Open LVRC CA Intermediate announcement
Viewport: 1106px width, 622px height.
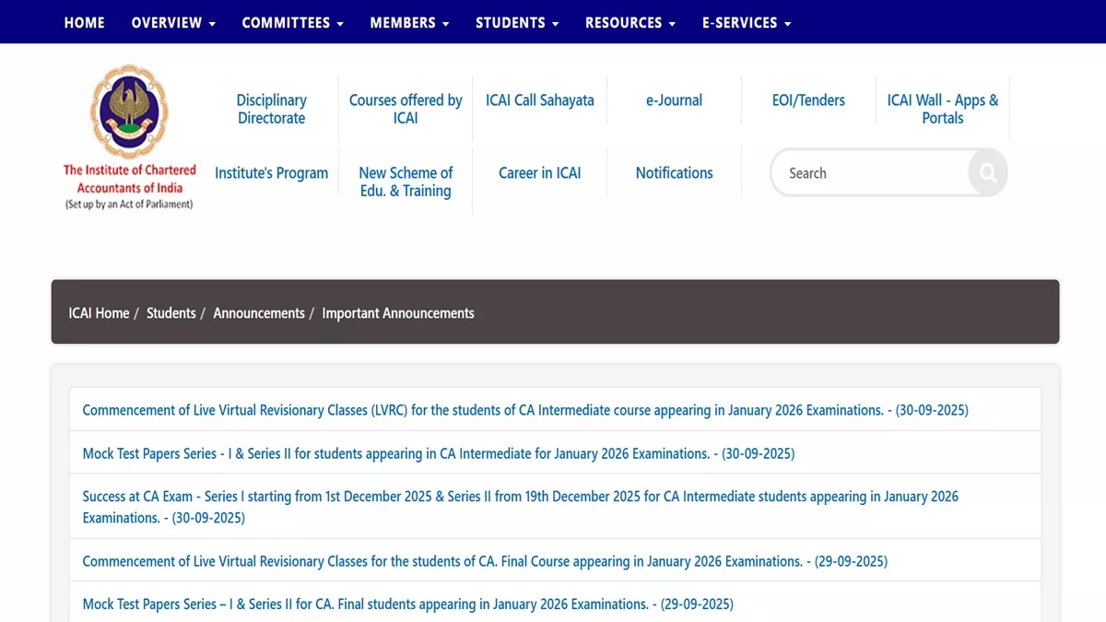[x=525, y=410]
